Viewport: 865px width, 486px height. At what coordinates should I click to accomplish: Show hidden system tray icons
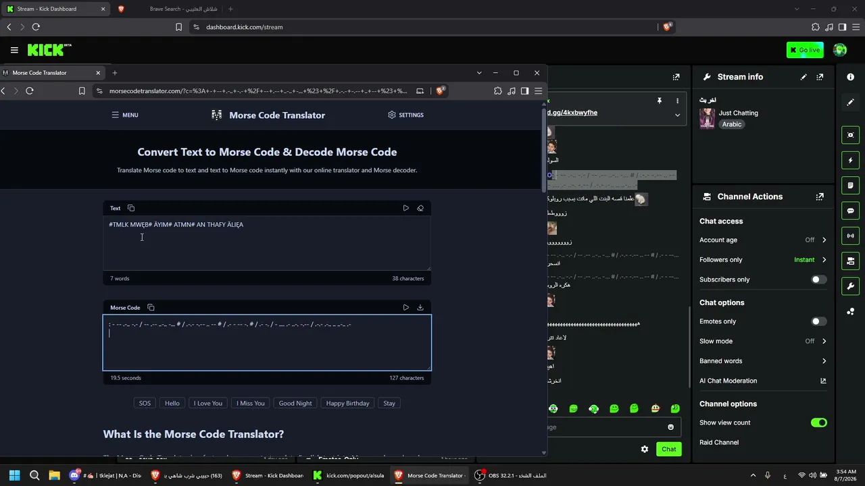753,475
